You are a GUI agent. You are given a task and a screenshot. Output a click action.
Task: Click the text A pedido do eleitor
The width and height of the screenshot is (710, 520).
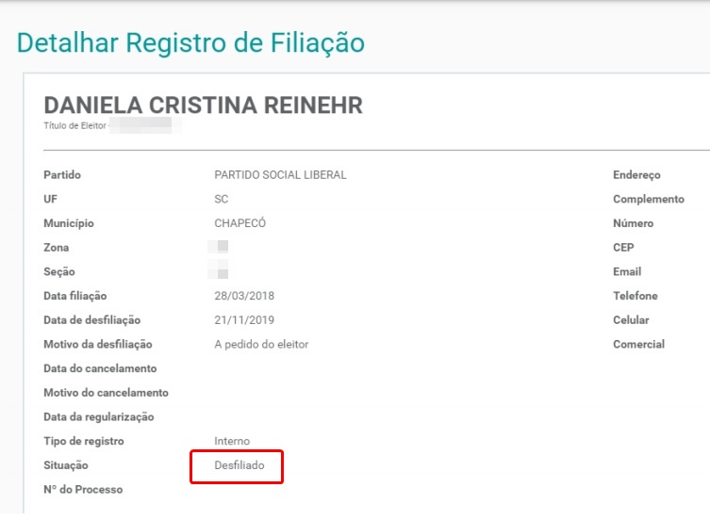click(261, 345)
